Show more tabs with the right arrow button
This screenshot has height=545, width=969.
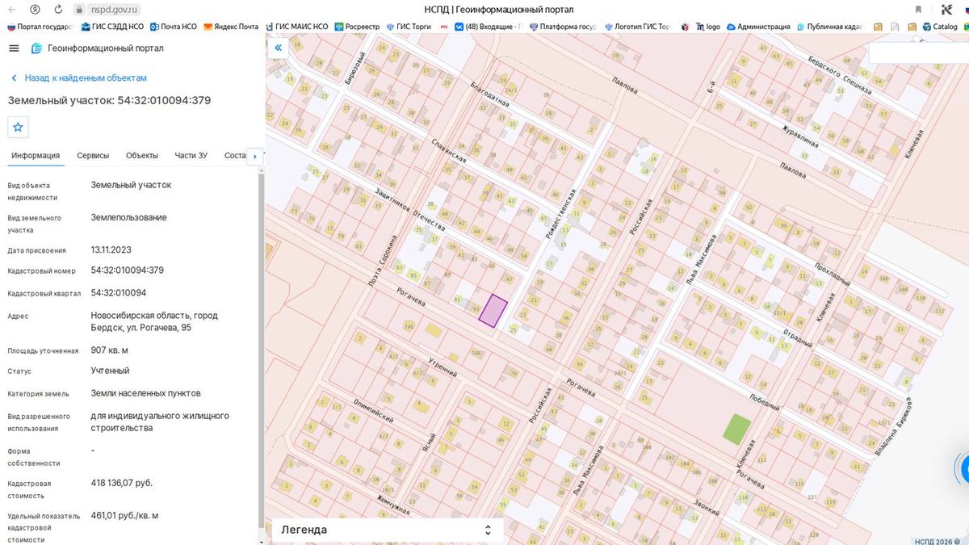click(x=255, y=156)
